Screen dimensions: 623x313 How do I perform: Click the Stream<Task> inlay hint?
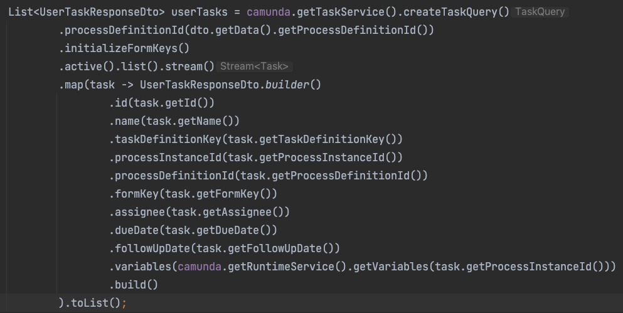pyautogui.click(x=254, y=66)
